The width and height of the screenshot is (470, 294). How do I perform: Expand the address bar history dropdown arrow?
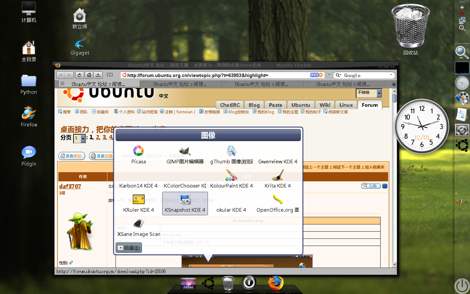point(329,75)
